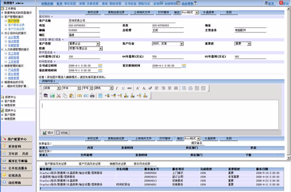This screenshot has height=192, width=291.
Task: Click the 时间较紧迫 cell in service table
Action: pyautogui.click(x=123, y=184)
